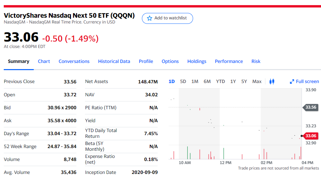
Task: Click the tall green volume bar near 10 AM
Action: [x=187, y=153]
